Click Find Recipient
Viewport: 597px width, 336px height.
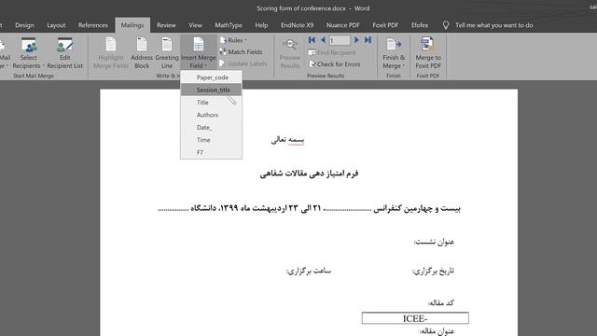tap(332, 52)
